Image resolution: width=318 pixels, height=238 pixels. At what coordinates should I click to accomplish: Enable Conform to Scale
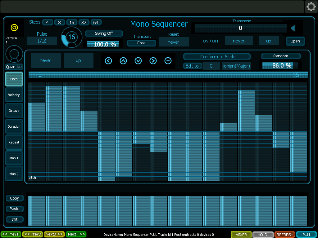tap(217, 57)
